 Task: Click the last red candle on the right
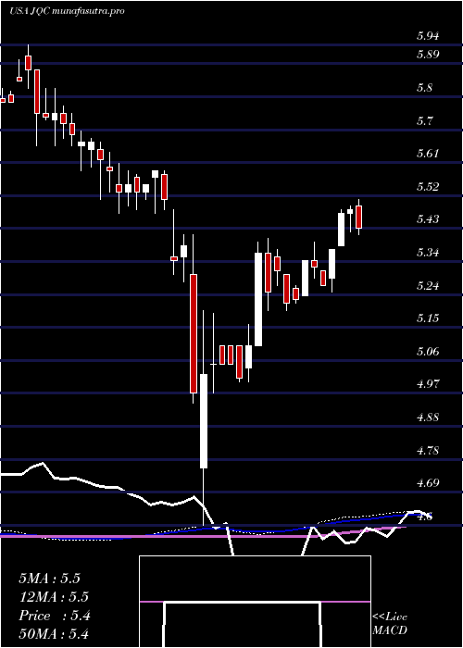tap(359, 217)
